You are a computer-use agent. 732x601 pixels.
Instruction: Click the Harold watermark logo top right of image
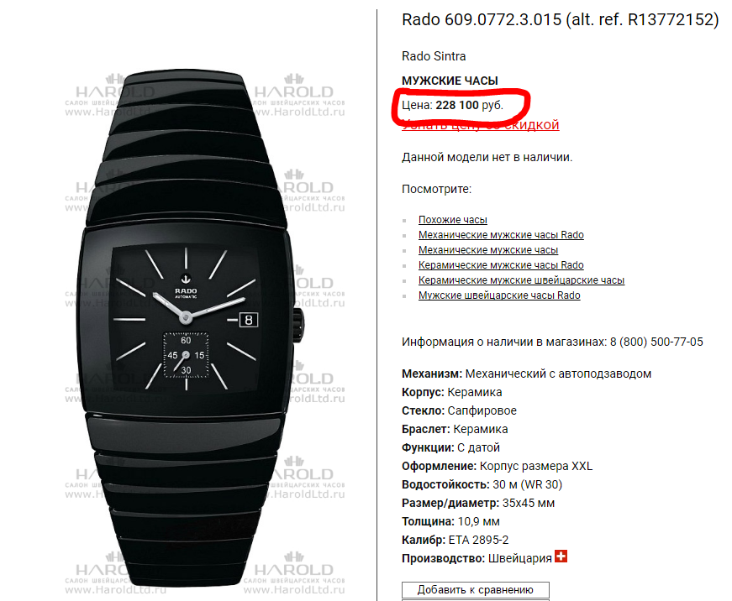pyautogui.click(x=294, y=96)
